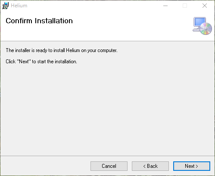Click the CD disc in banner image
Screen dimensions: 215x176
point(206,29)
